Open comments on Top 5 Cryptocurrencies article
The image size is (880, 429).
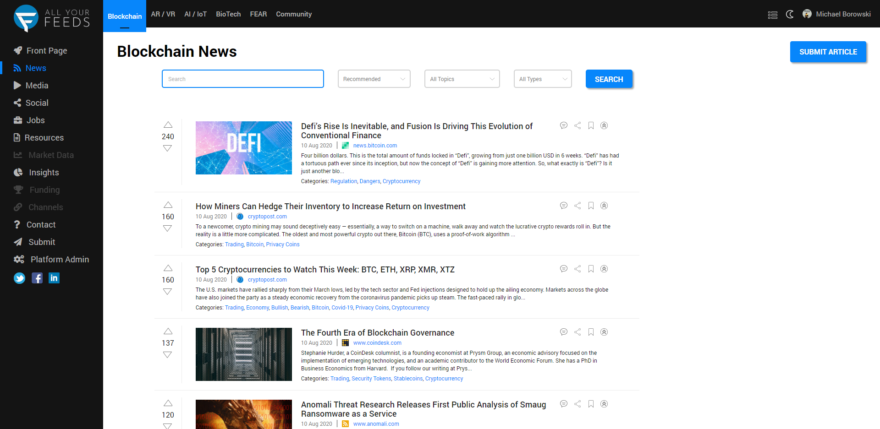564,269
